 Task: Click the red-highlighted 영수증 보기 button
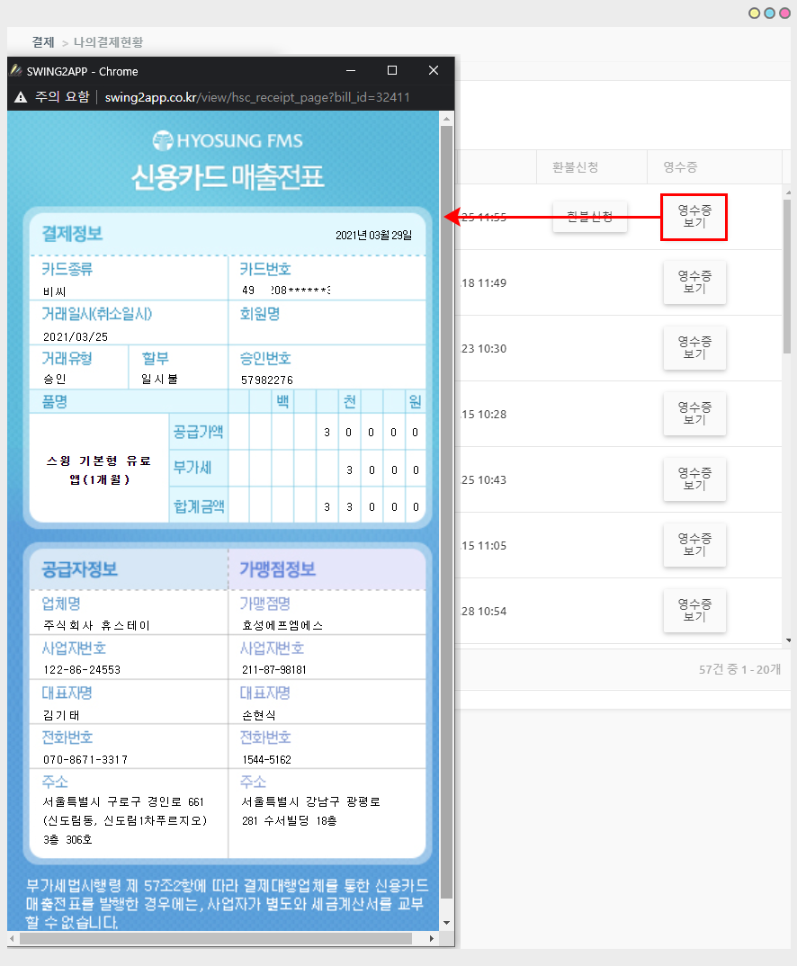[x=694, y=217]
